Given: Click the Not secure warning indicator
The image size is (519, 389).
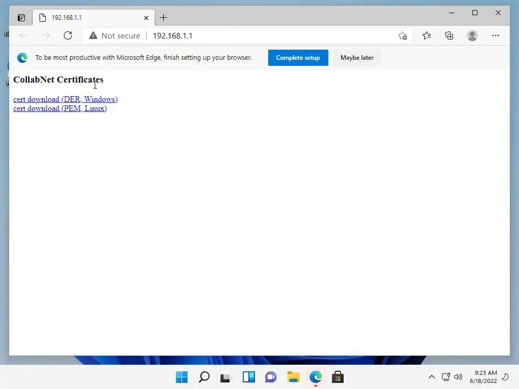Looking at the screenshot, I should tap(115, 36).
